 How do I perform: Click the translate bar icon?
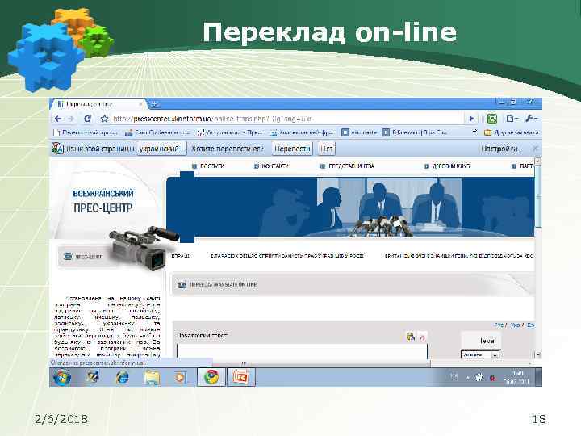point(58,149)
